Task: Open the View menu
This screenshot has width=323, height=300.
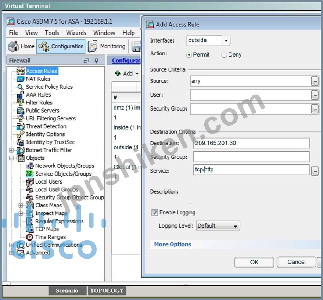Action: point(32,33)
